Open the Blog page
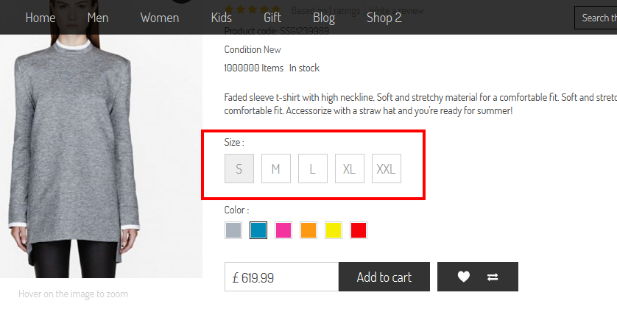Image resolution: width=617 pixels, height=312 pixels. click(324, 18)
